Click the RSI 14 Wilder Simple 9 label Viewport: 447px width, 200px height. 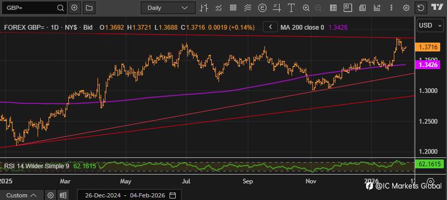(x=37, y=166)
